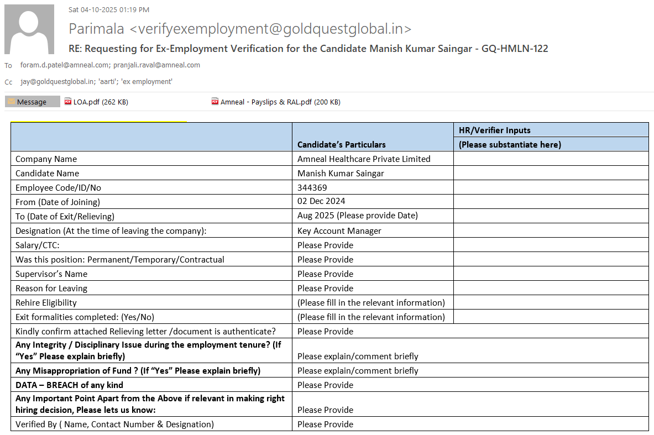654x435 pixels.
Task: Click the email subject line text
Action: pyautogui.click(x=308, y=49)
